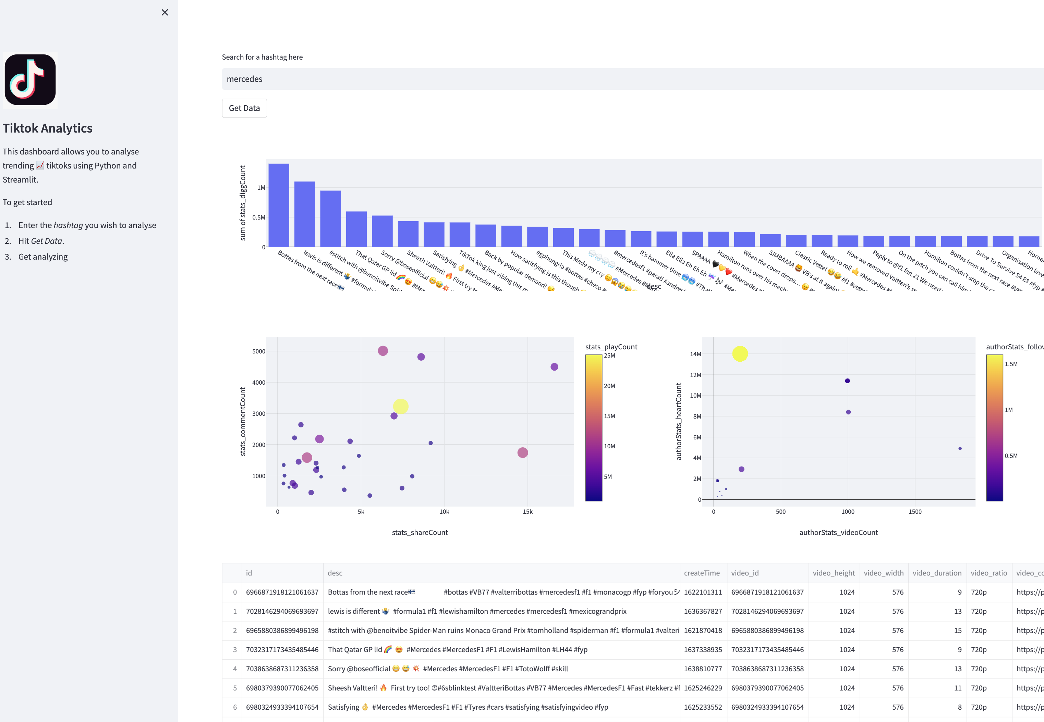1044x722 pixels.
Task: Click video_duration cell 15 in row 2
Action: pos(937,630)
